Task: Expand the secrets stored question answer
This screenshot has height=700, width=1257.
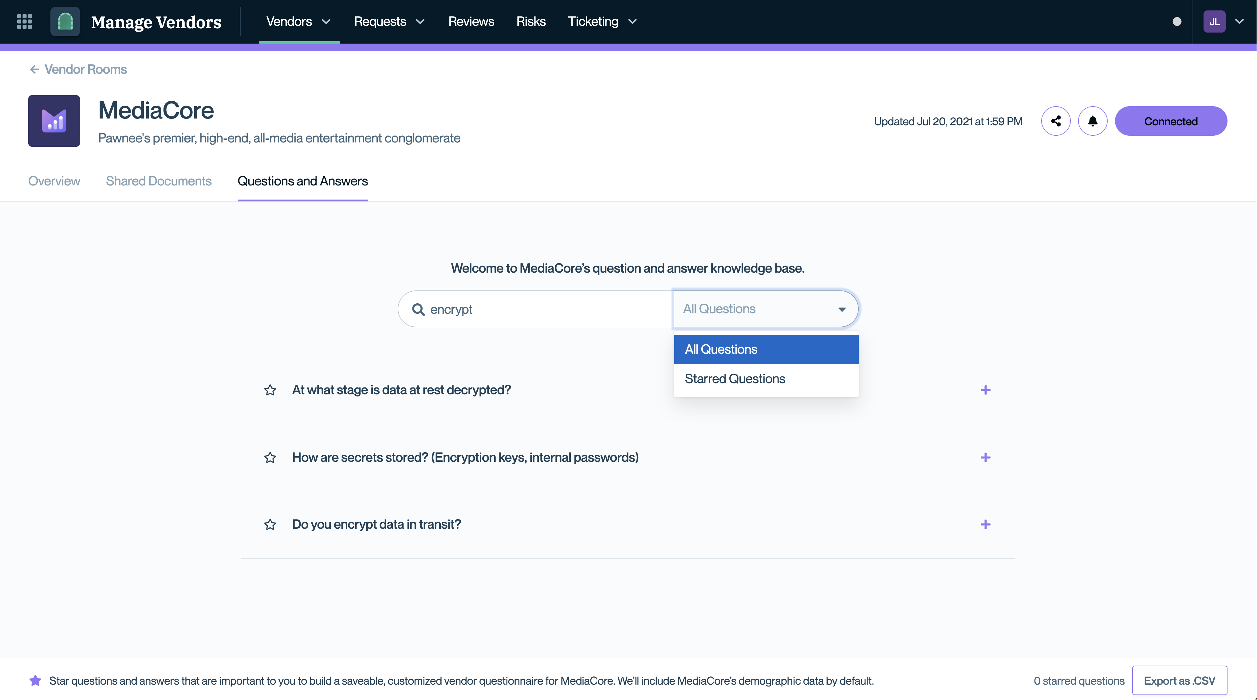Action: pyautogui.click(x=985, y=457)
